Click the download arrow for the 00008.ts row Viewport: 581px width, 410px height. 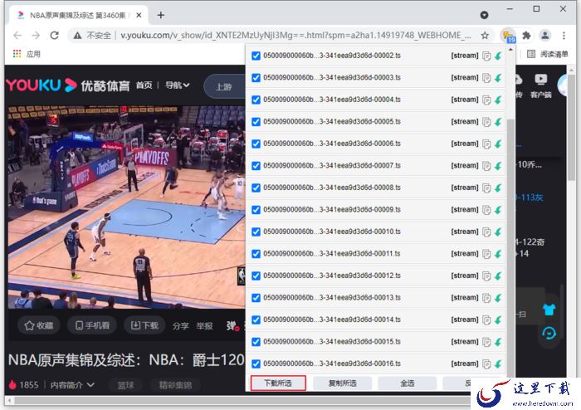[498, 188]
